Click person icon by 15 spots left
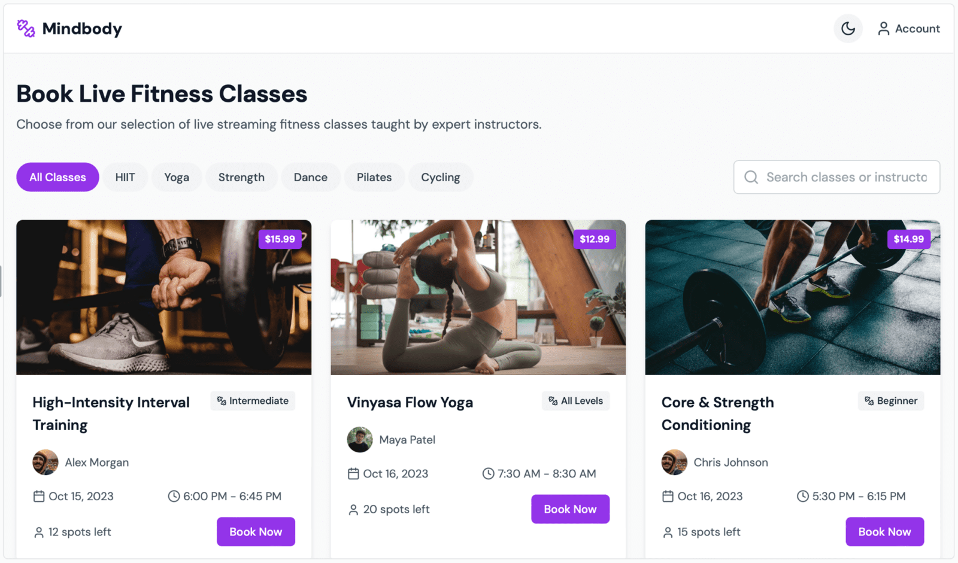Screen dimensions: 958x563 point(668,532)
